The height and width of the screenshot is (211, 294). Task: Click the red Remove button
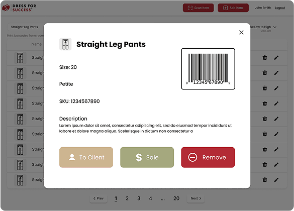(208, 157)
